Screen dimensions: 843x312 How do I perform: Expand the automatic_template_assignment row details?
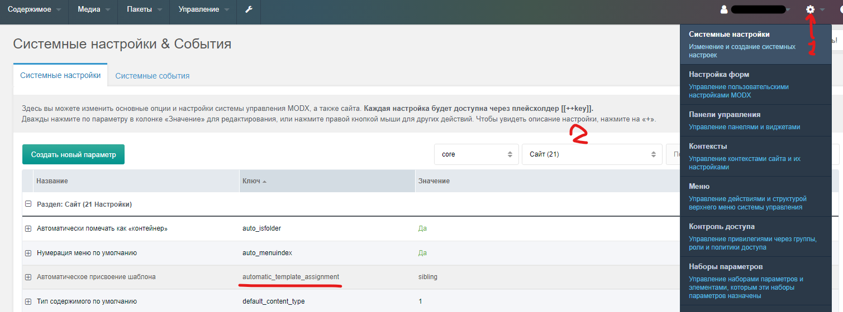(28, 277)
